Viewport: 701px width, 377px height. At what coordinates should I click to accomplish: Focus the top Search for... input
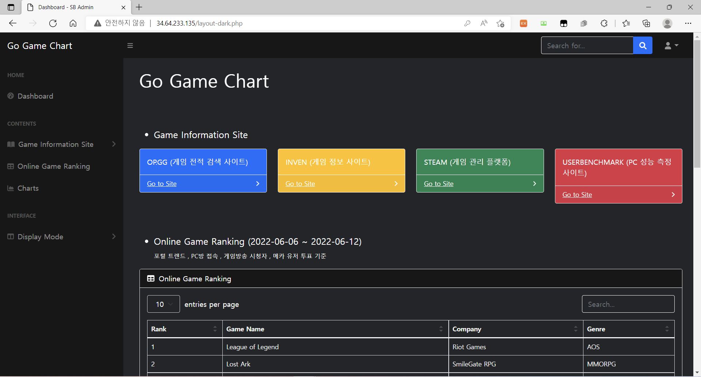[x=587, y=45]
